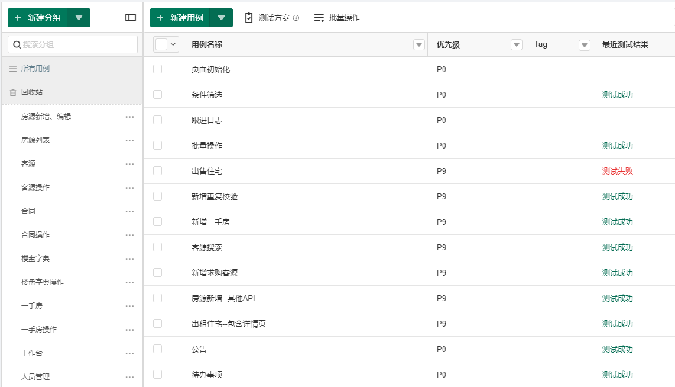Check the 批量操作 row checkbox
The width and height of the screenshot is (675, 387).
[158, 145]
